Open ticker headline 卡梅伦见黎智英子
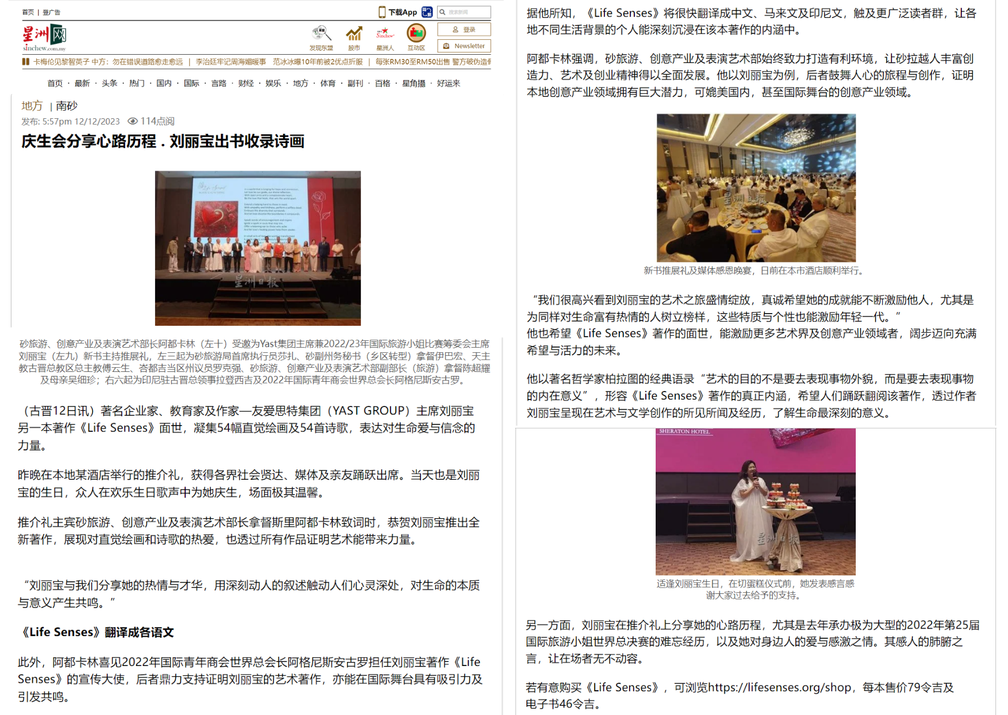1008x715 pixels. 108,62
